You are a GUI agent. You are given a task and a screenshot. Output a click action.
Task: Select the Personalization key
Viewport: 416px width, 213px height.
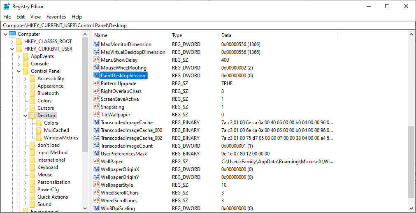pyautogui.click(x=54, y=182)
